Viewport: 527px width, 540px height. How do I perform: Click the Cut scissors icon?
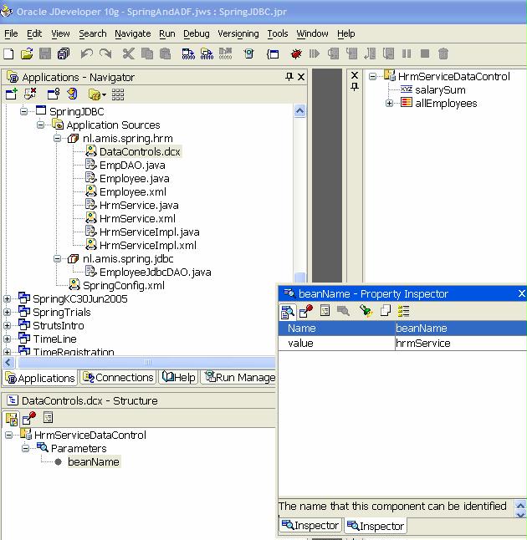(x=128, y=54)
